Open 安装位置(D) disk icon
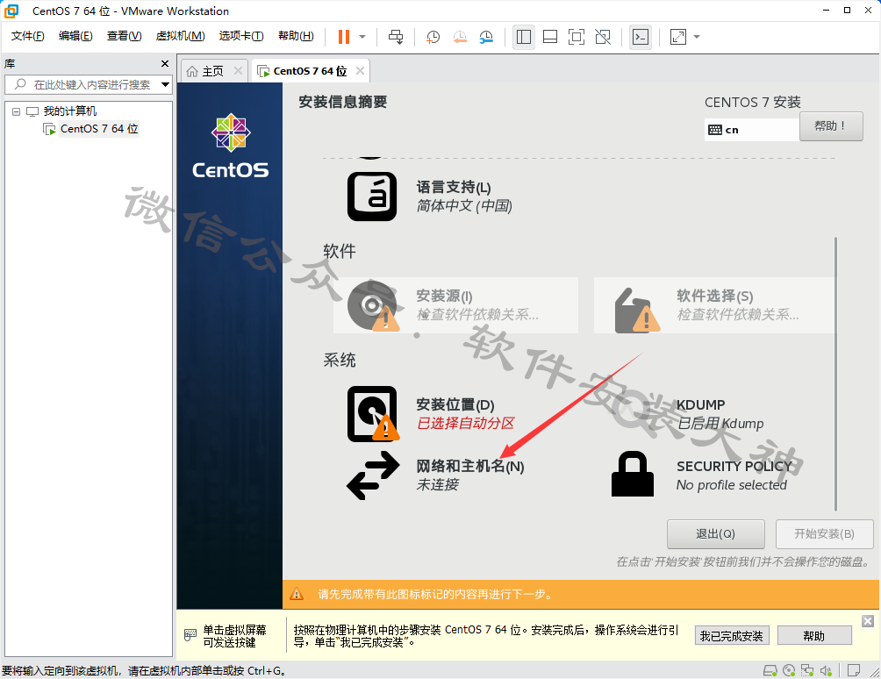This screenshot has height=679, width=881. point(373,414)
